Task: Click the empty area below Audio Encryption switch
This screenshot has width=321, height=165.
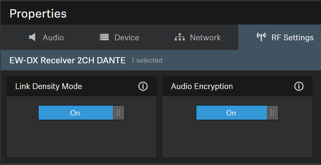Action: (x=237, y=138)
